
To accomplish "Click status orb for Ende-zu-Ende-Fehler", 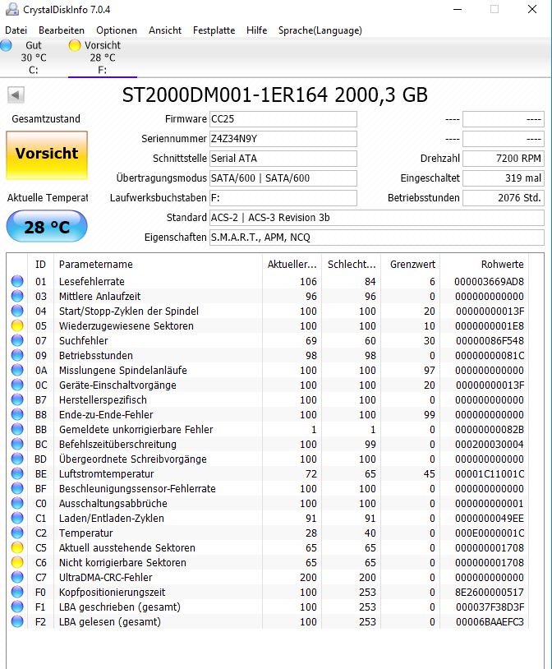I will [17, 414].
